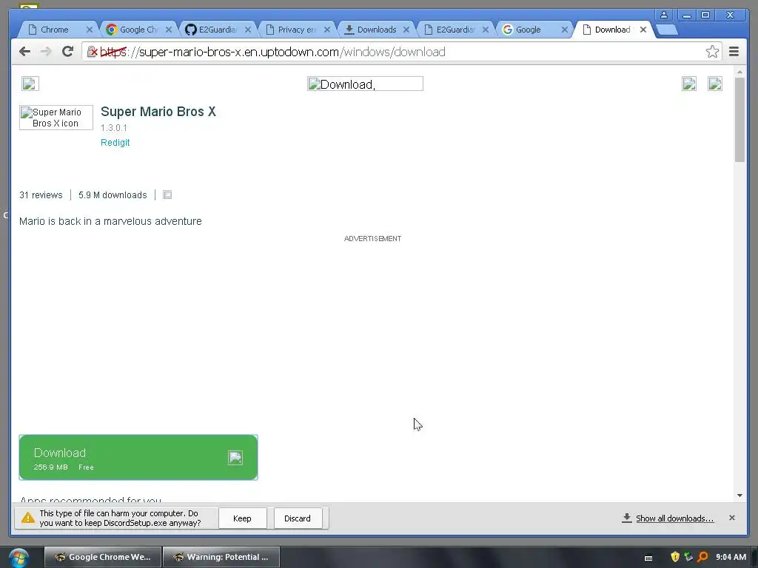
Task: Close the Downloads tab
Action: point(406,30)
